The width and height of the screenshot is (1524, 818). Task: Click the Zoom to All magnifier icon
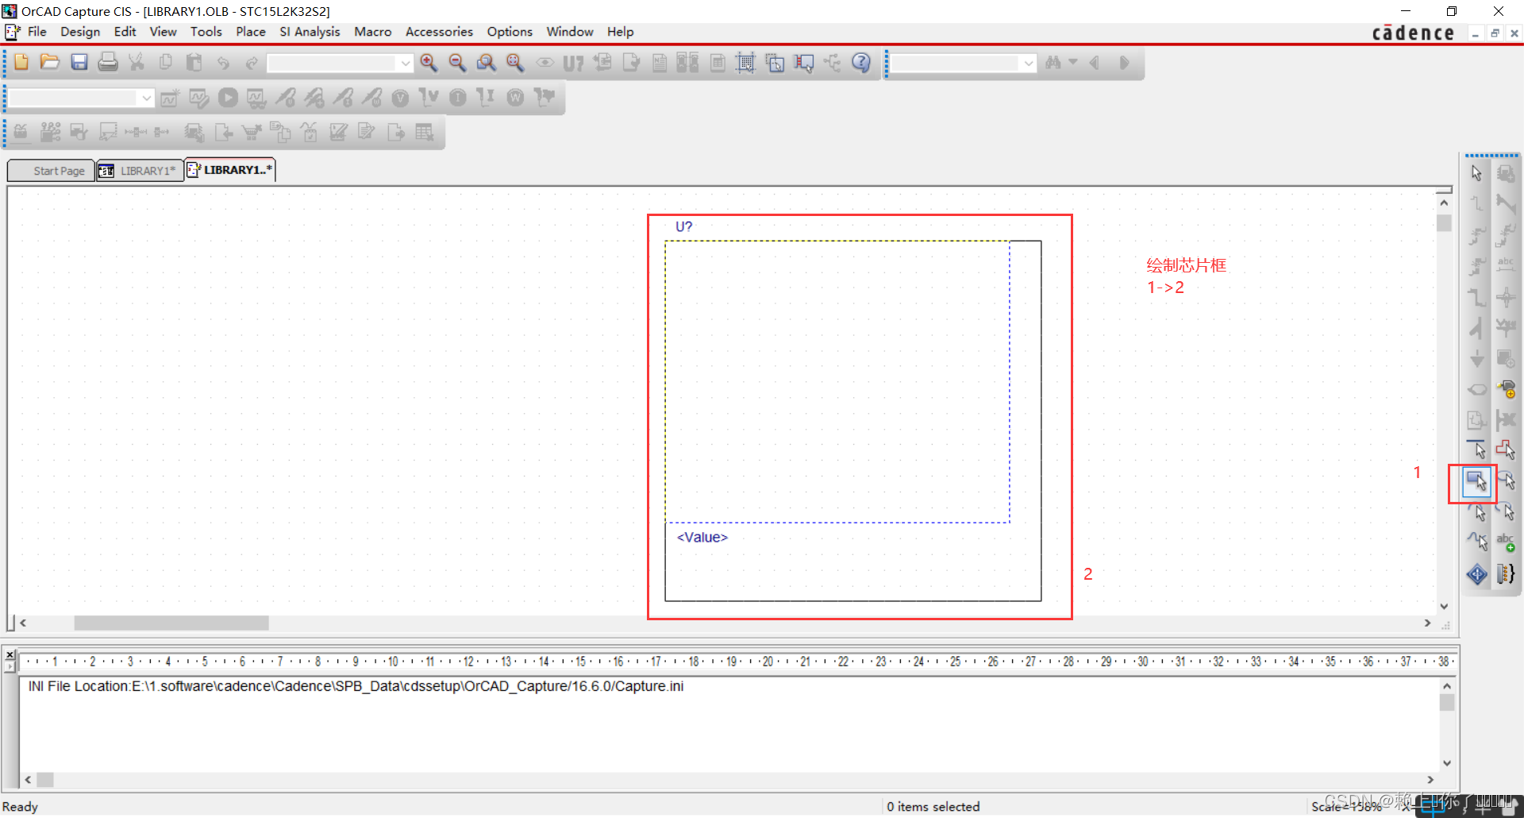515,63
